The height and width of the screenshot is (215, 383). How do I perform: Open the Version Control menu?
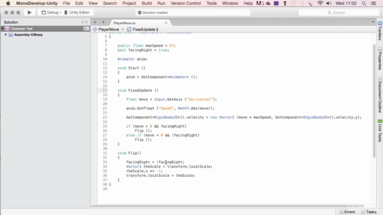tap(186, 3)
